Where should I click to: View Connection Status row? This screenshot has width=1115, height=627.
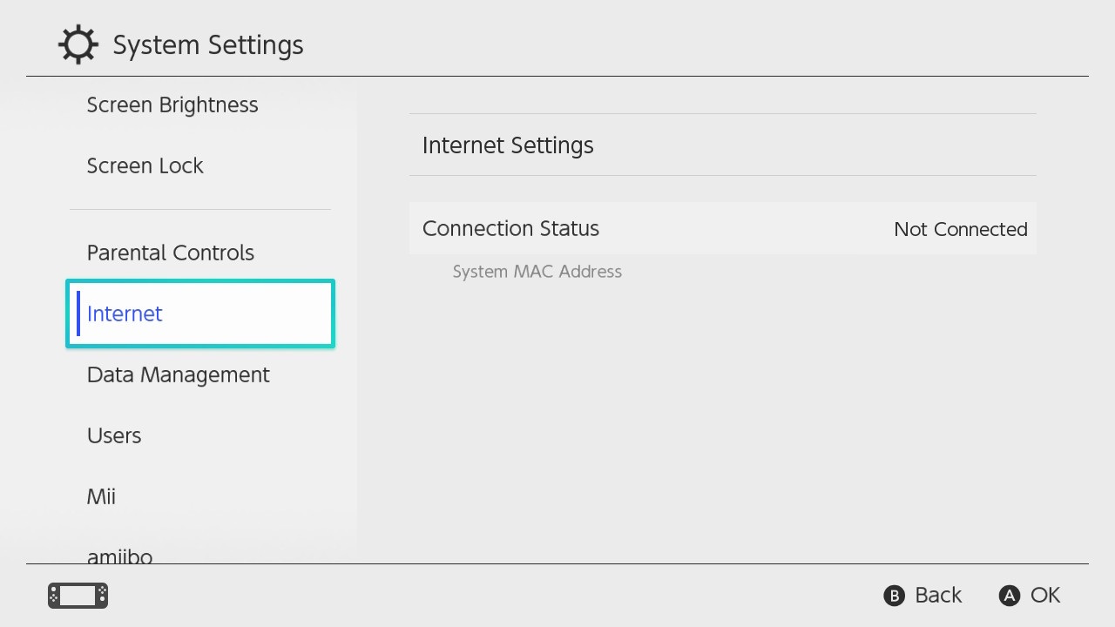pyautogui.click(x=510, y=229)
